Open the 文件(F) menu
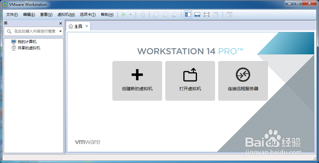Viewport: 319px width, 163px height. click(12, 15)
